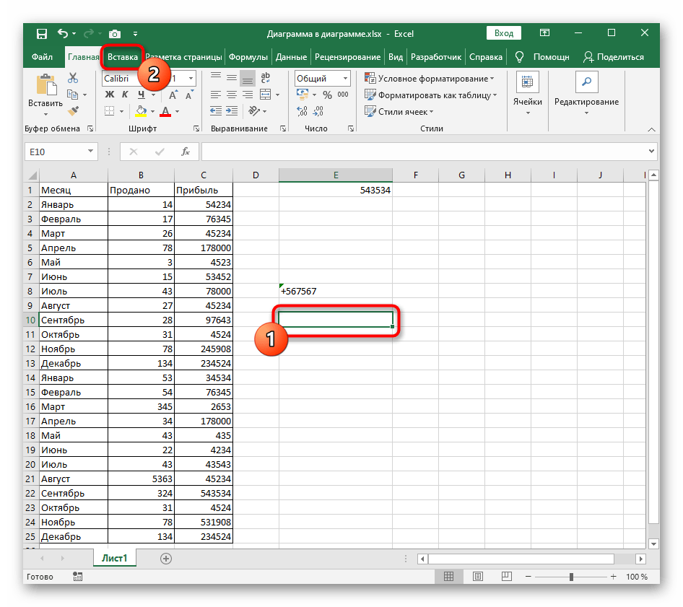Viewport: 683px width, 607px height.
Task: Apply the accounting currency format icon
Action: click(x=303, y=95)
